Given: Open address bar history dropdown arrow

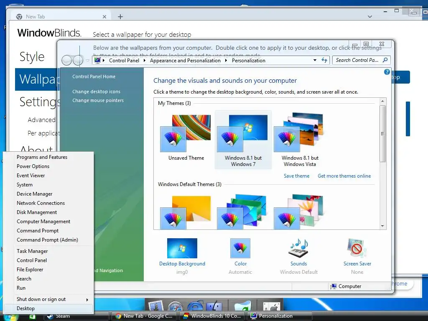Looking at the screenshot, I should click(x=315, y=60).
